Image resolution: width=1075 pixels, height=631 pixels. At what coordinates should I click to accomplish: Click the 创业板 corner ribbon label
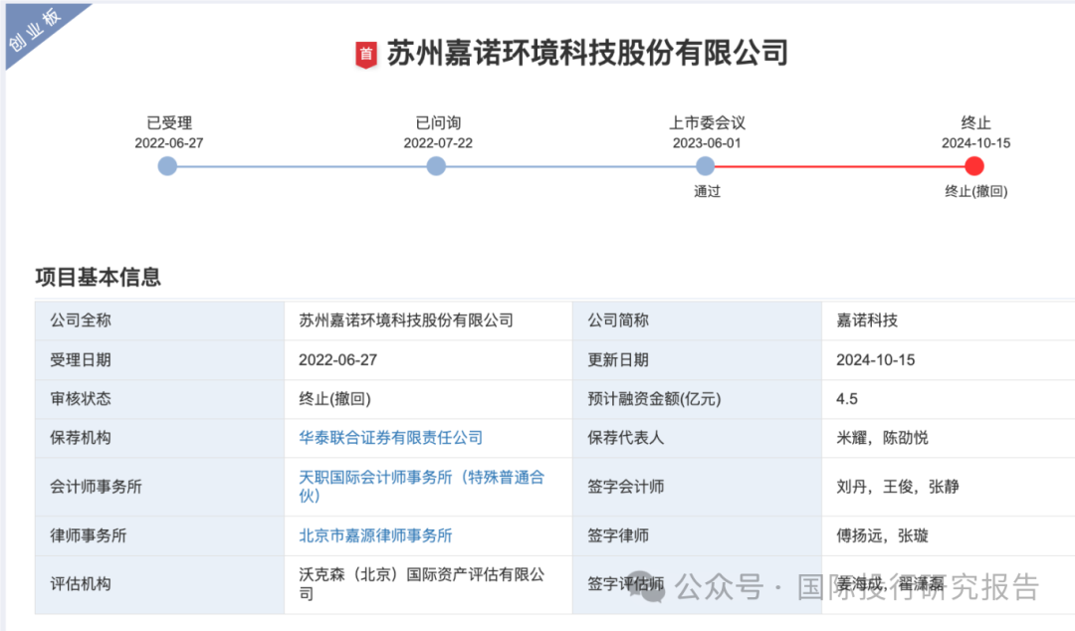click(34, 28)
